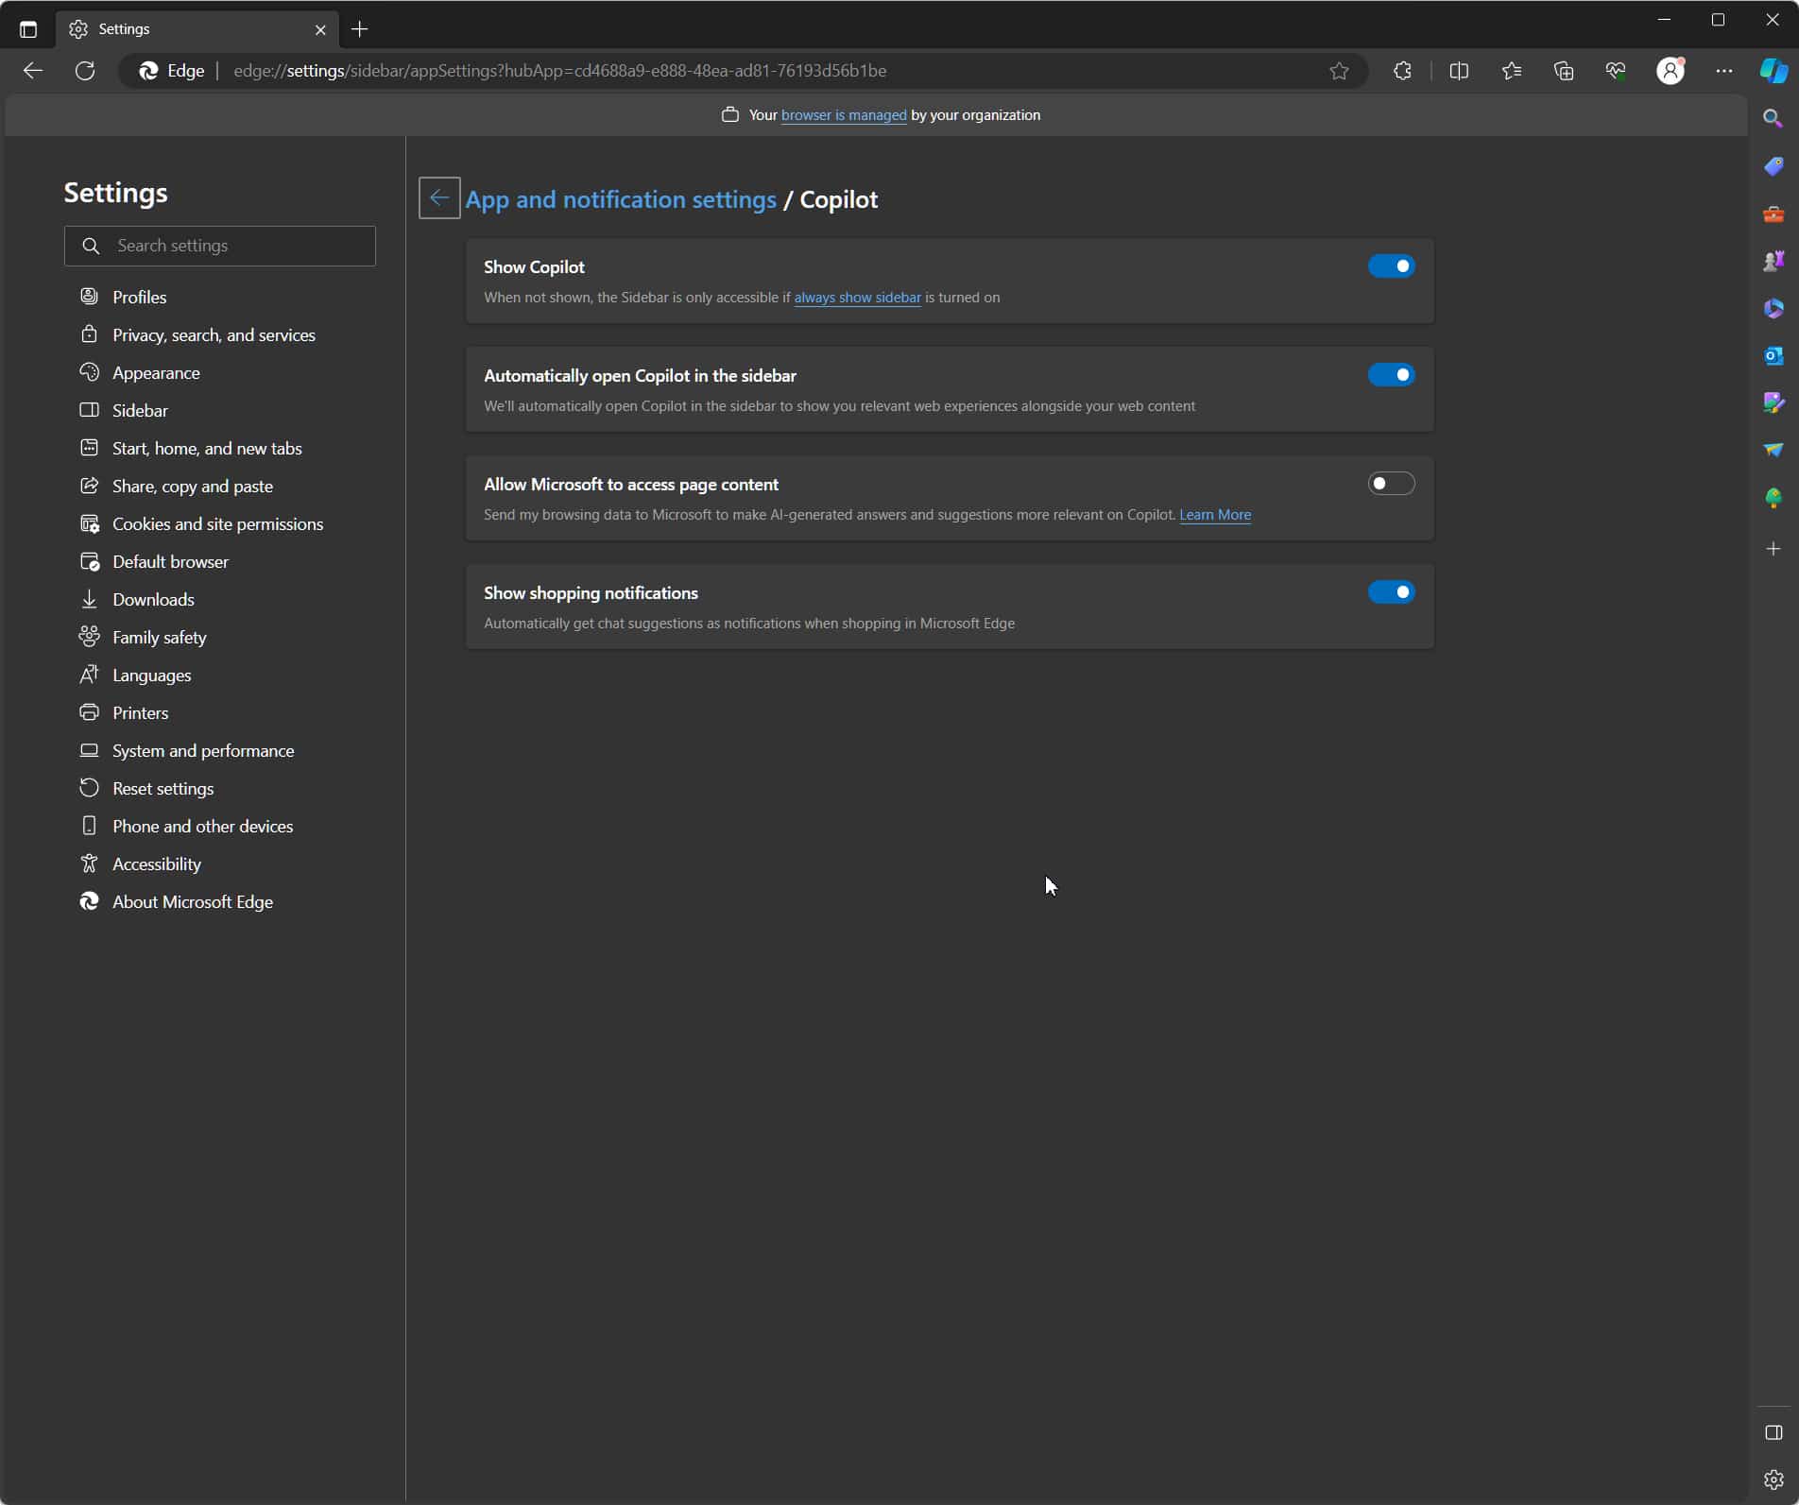This screenshot has height=1505, width=1799.
Task: Click the add-to-favorites star icon
Action: click(1339, 71)
